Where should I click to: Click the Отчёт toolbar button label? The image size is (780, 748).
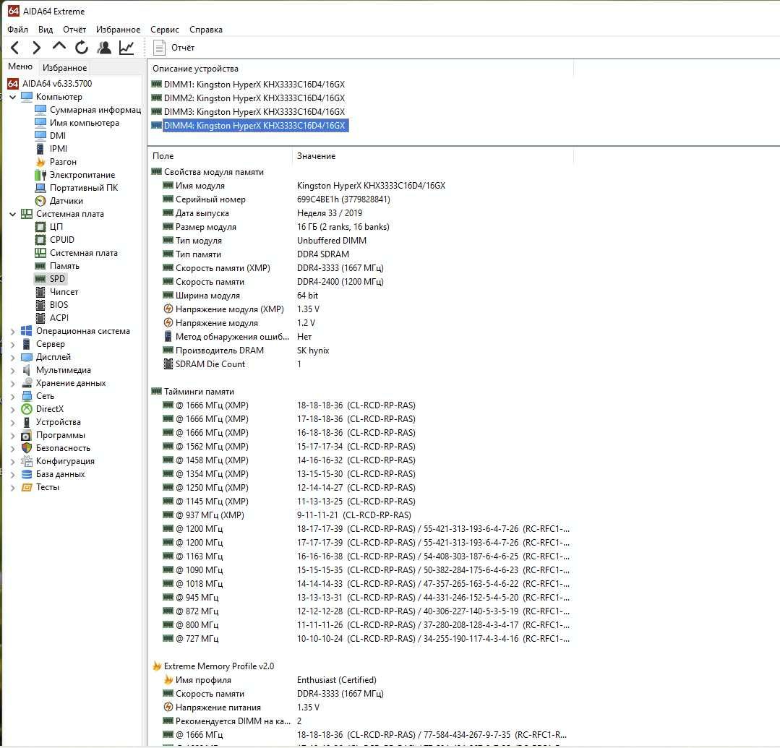183,48
